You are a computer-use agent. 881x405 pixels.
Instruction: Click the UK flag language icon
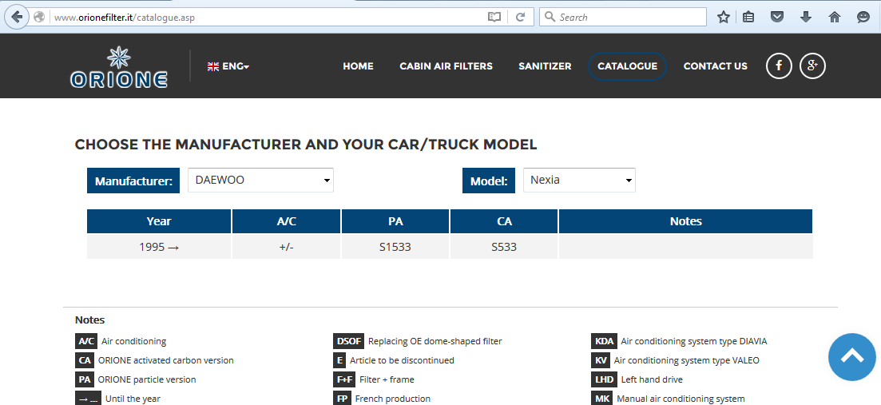click(213, 66)
